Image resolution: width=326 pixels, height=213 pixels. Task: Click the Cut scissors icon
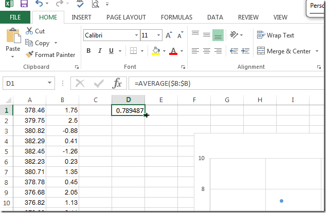(x=29, y=31)
